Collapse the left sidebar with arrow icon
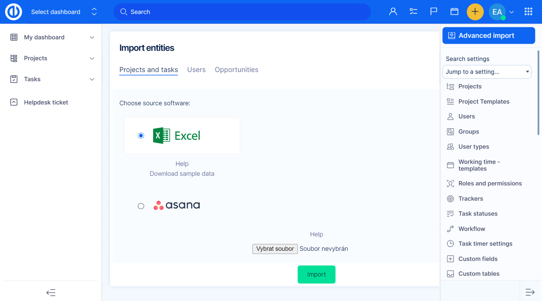The width and height of the screenshot is (542, 301). tap(51, 293)
